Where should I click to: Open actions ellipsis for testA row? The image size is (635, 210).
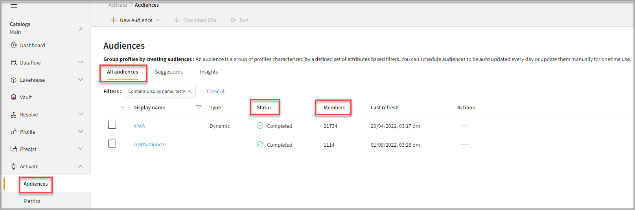tap(465, 126)
